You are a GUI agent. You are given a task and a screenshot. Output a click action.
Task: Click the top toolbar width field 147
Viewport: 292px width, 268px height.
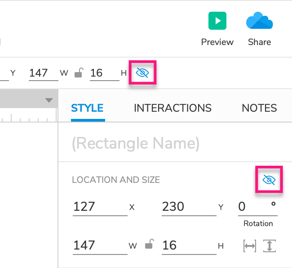(x=43, y=73)
